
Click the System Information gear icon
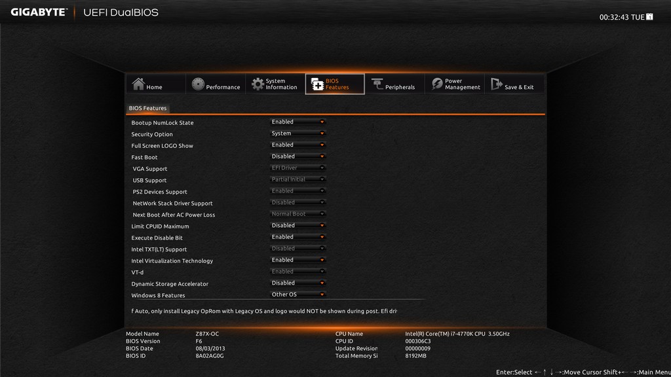(x=258, y=84)
